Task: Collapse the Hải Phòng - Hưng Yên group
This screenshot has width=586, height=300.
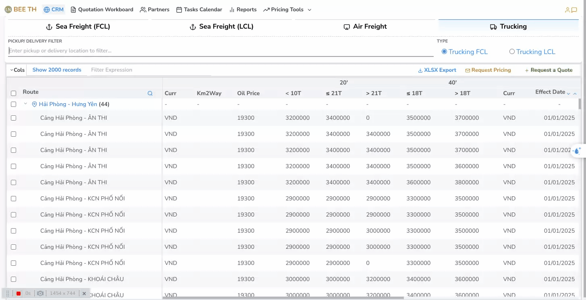Action: point(25,104)
